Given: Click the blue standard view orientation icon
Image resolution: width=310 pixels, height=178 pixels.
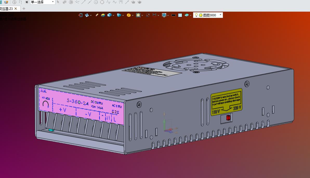Looking at the screenshot, I should click(119, 15).
